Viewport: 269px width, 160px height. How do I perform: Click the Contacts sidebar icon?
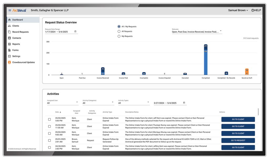tap(9, 38)
